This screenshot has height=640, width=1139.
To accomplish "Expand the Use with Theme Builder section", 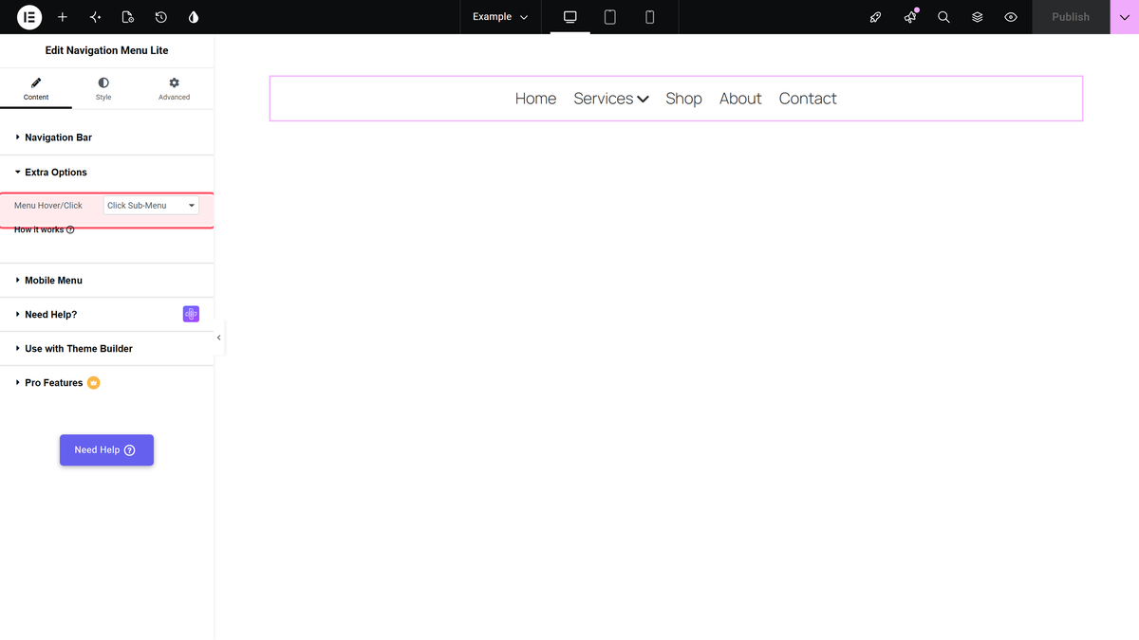I will (x=106, y=349).
